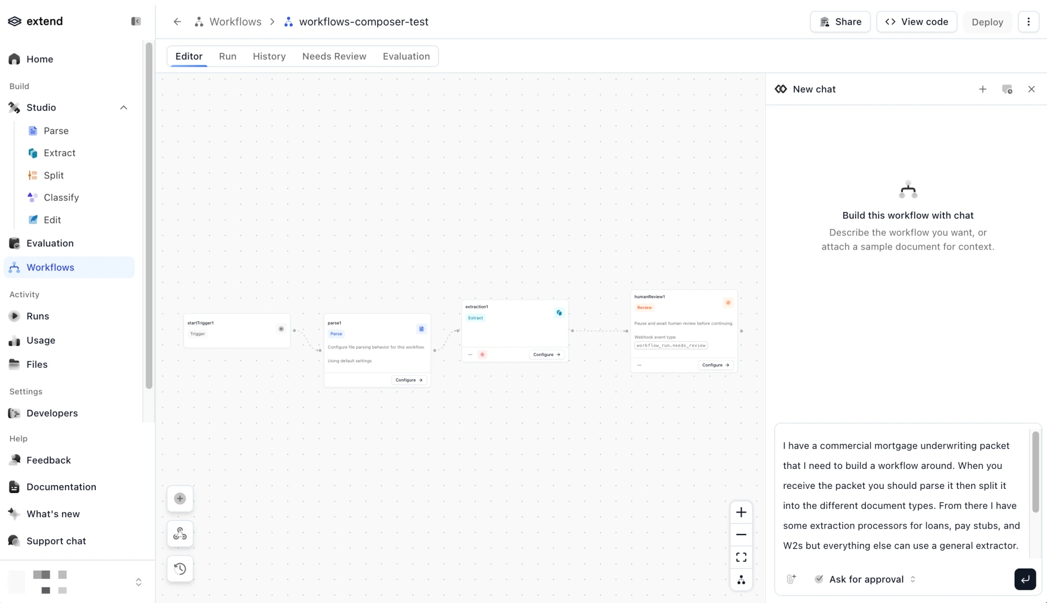This screenshot has height=603, width=1047.
Task: Add a node with the canvas plus button
Action: point(180,499)
